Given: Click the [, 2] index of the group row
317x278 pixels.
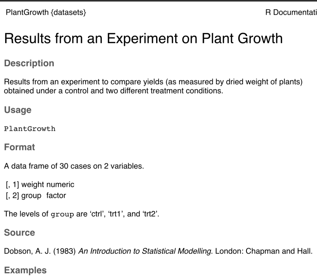Looking at the screenshot, I should [12, 196].
